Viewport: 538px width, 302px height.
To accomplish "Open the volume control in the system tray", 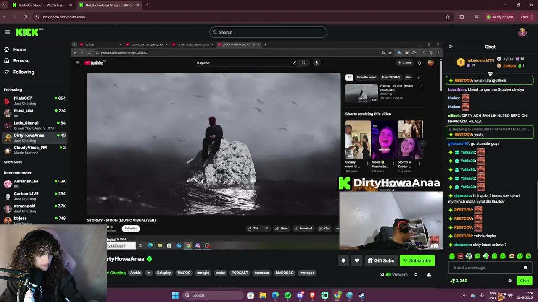I will pos(510,295).
